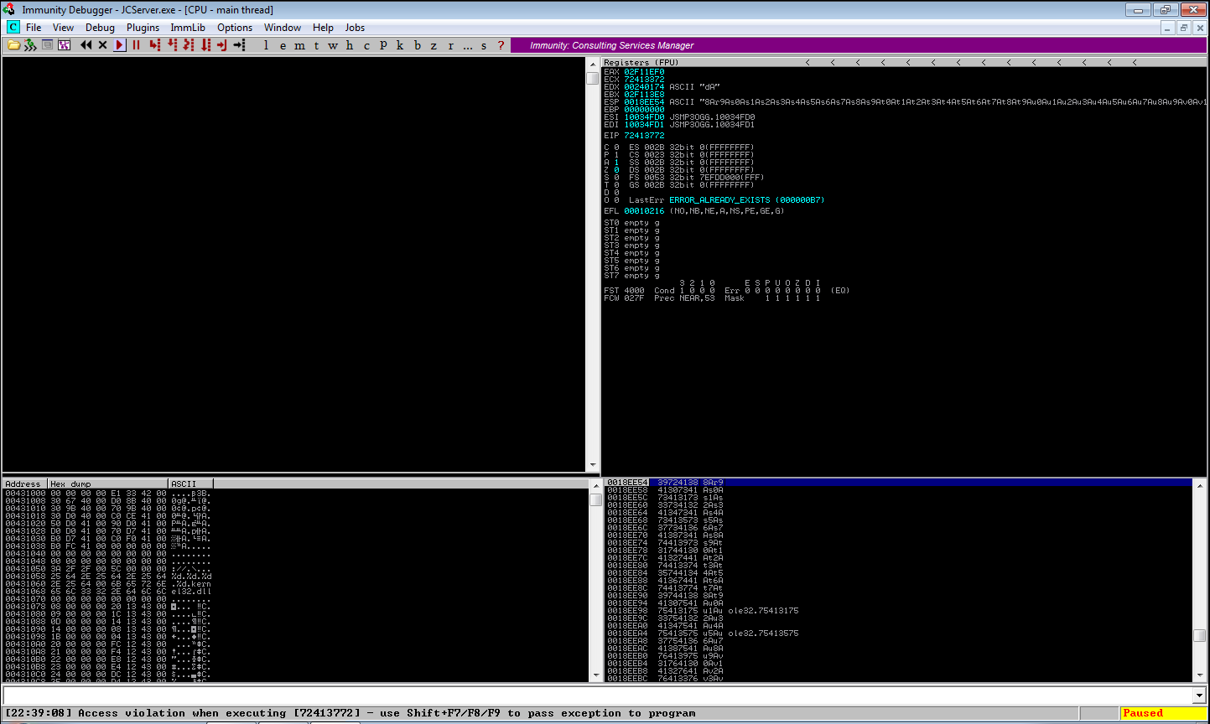
Task: Show CPU window via 'c' button
Action: point(366,45)
